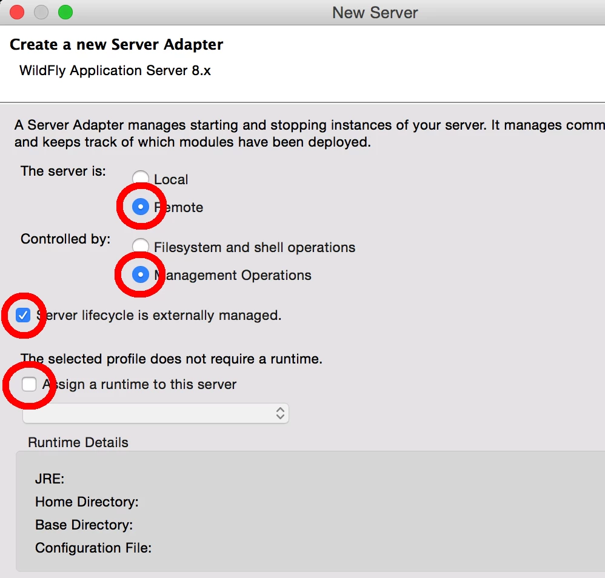Choose Filesystem and shell operations option
This screenshot has height=578, width=605.
point(141,247)
